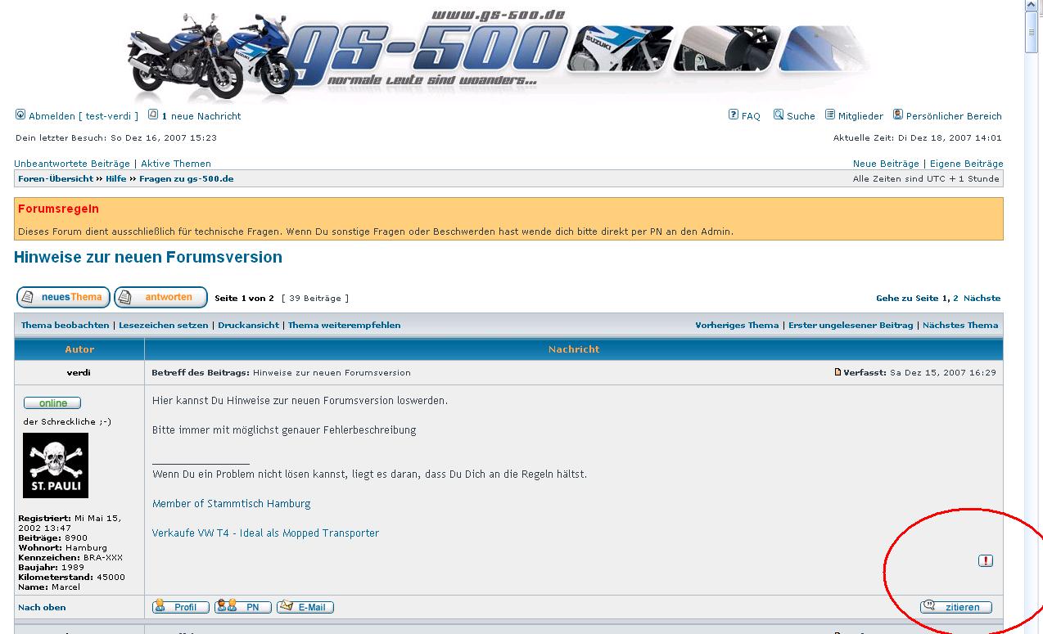Open Foren-Übersicht breadcrumb link
Viewport: 1043px width, 634px height.
coord(56,178)
